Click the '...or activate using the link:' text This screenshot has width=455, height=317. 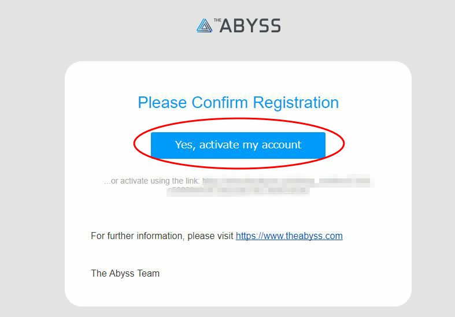(x=151, y=181)
